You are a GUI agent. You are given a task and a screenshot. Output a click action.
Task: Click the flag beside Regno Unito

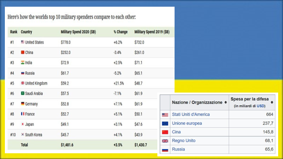165,141
